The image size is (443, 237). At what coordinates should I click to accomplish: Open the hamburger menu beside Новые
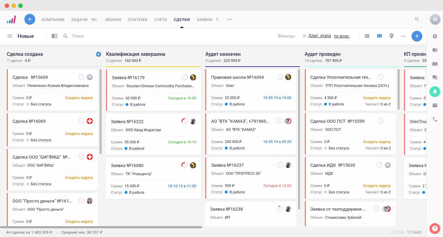[x=10, y=36]
